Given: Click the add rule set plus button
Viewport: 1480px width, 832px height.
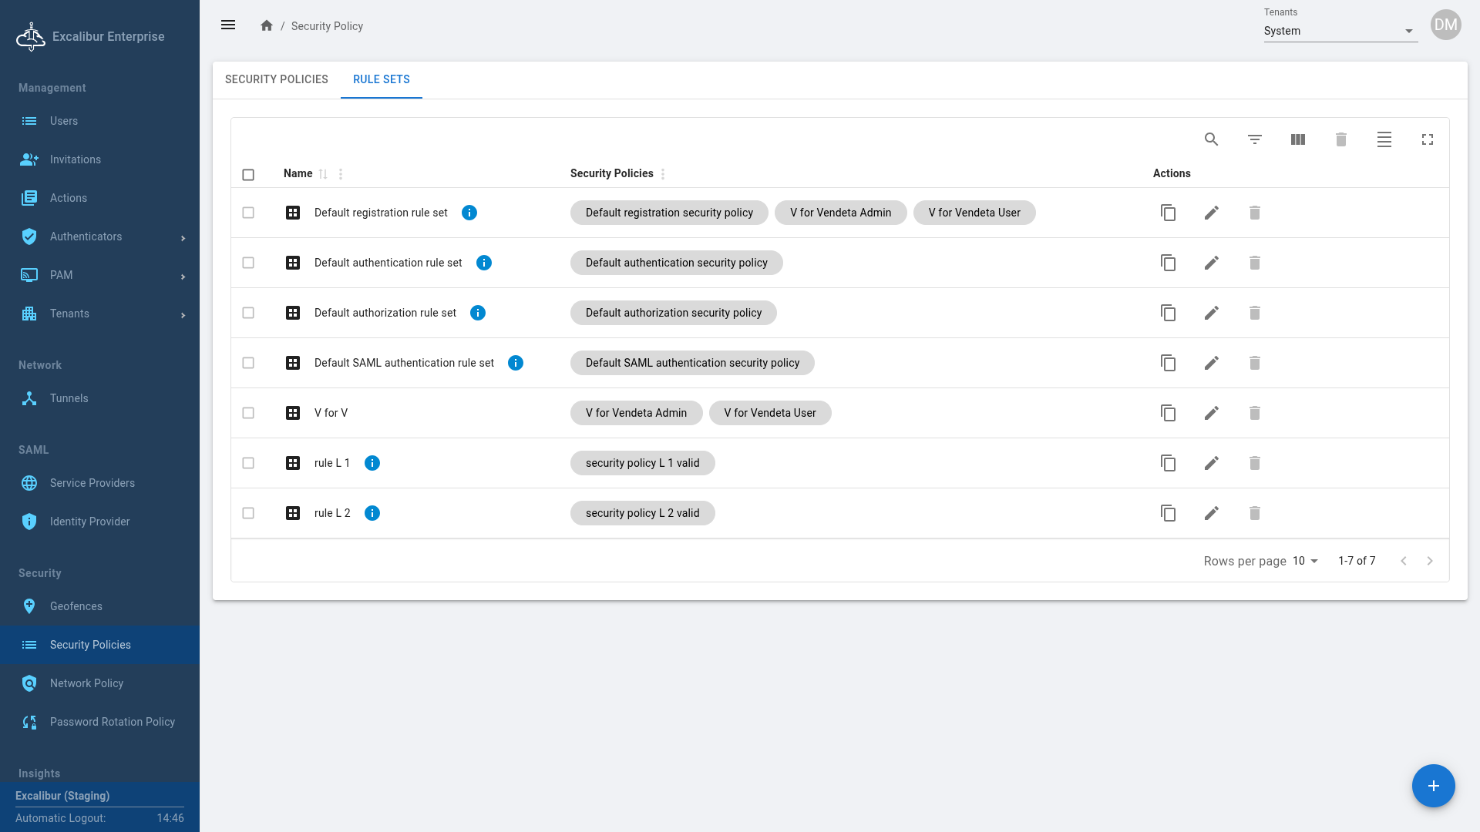Looking at the screenshot, I should [1433, 786].
